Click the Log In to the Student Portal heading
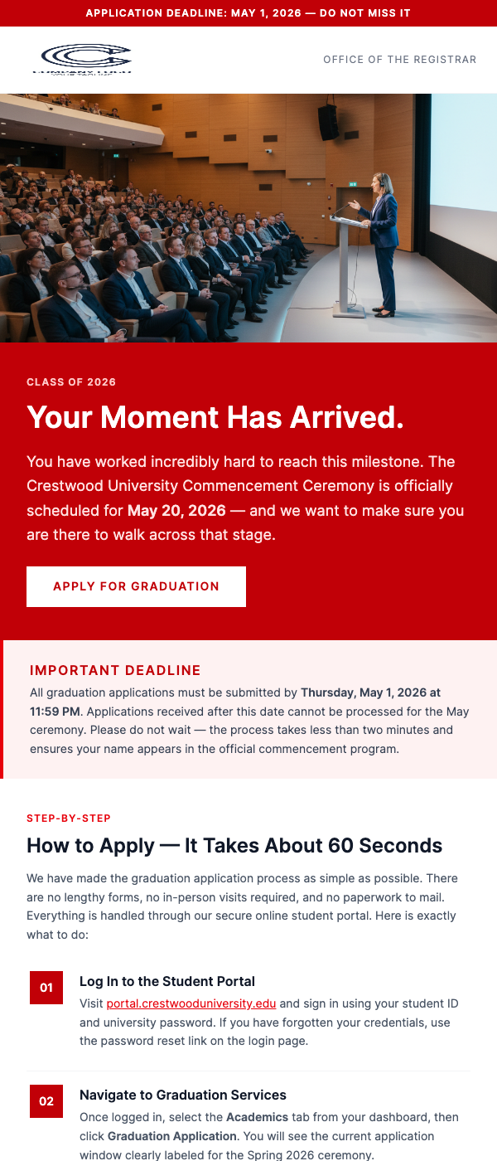Viewport: 497px width, 1161px height. coord(167,981)
